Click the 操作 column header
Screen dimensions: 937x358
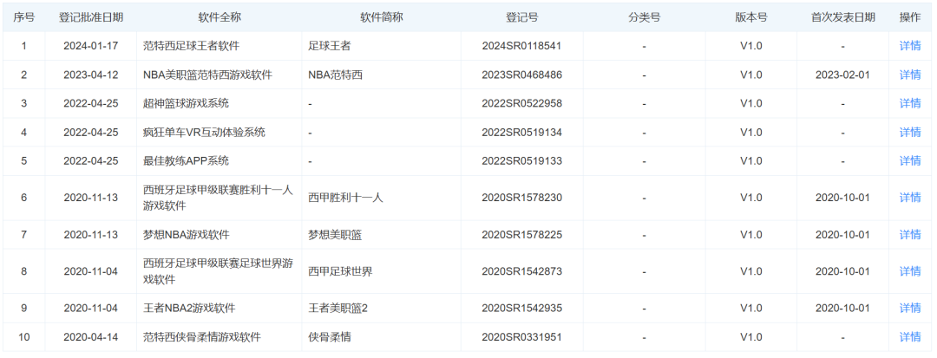point(910,17)
